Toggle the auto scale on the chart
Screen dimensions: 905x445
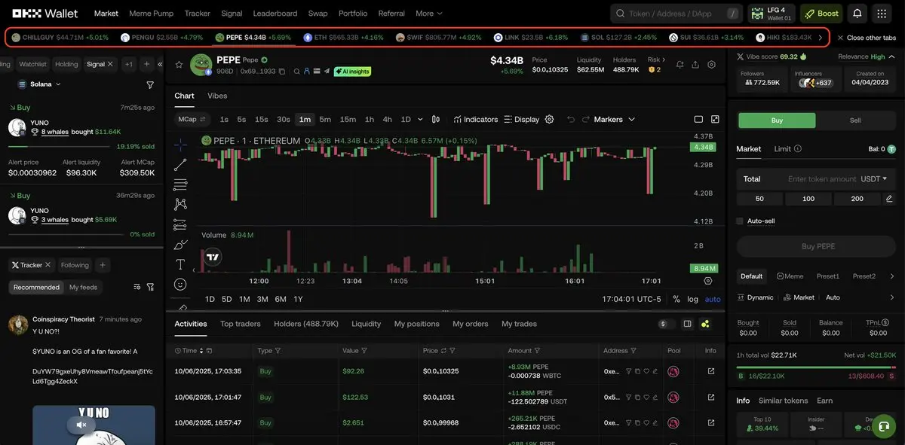(x=713, y=299)
